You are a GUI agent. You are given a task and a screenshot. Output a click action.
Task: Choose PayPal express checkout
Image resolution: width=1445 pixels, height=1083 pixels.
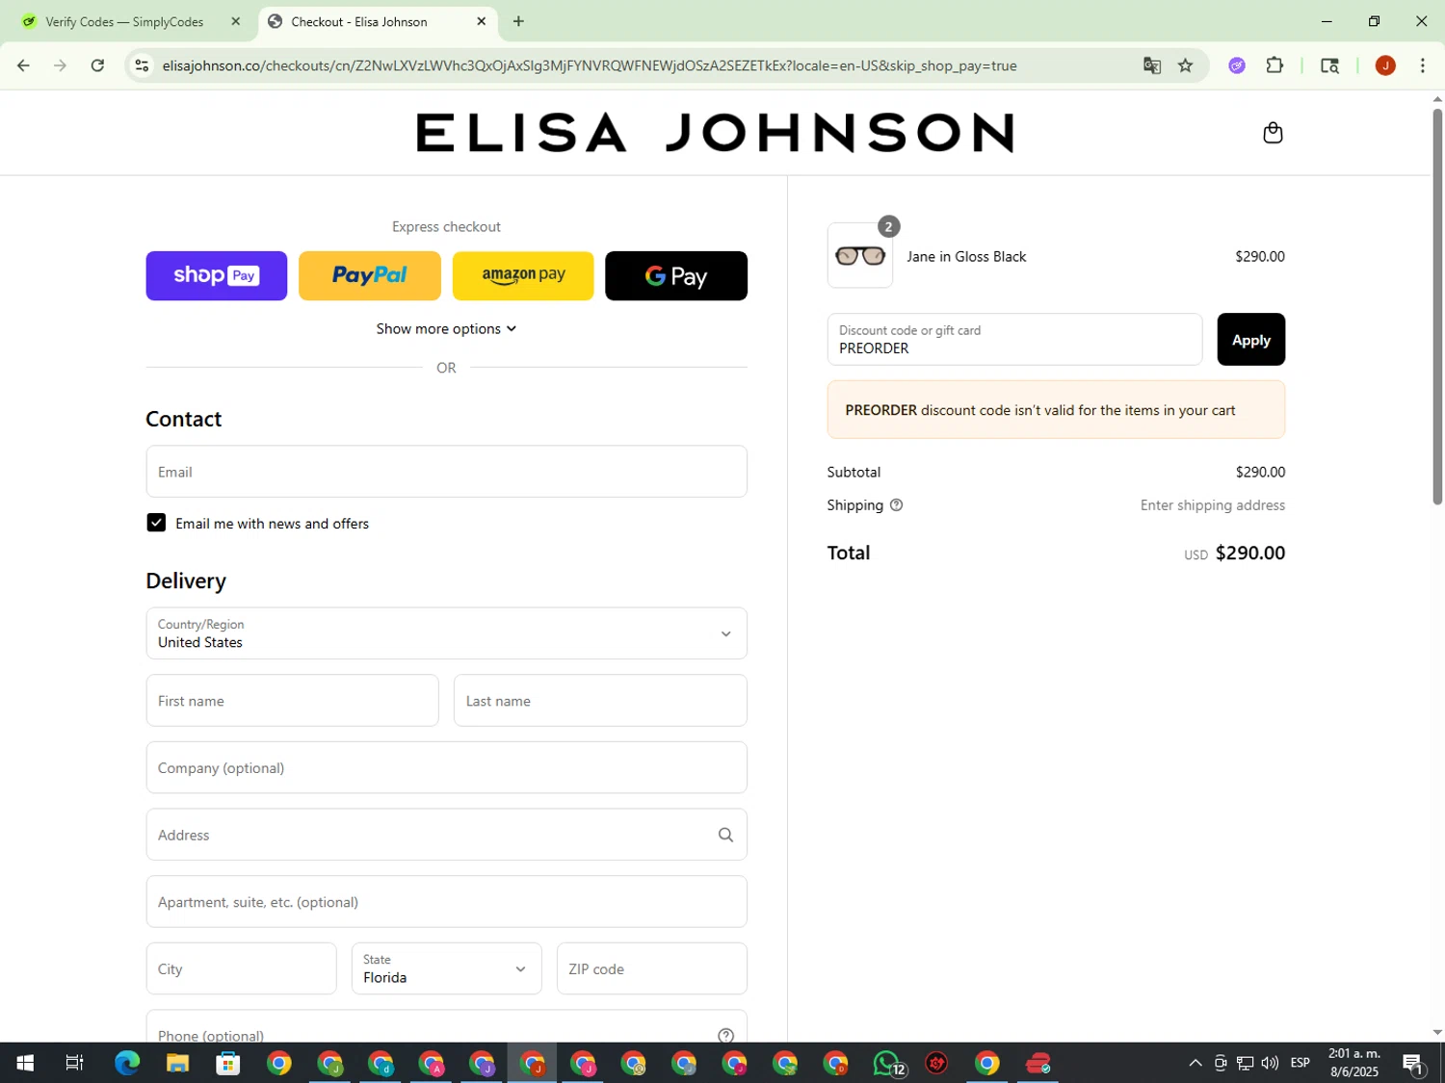[x=369, y=276]
